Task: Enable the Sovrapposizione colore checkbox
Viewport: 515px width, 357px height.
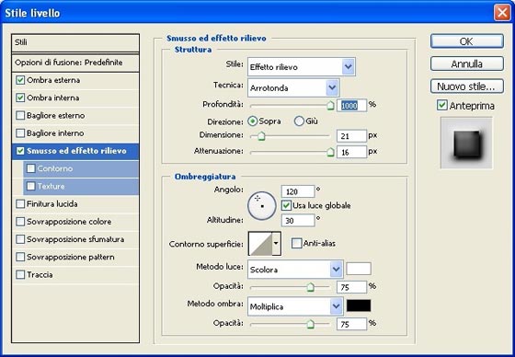Action: click(20, 222)
